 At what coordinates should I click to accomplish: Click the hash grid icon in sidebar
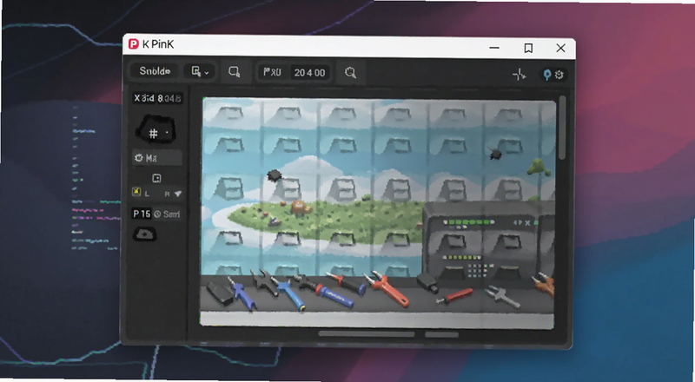pyautogui.click(x=154, y=134)
